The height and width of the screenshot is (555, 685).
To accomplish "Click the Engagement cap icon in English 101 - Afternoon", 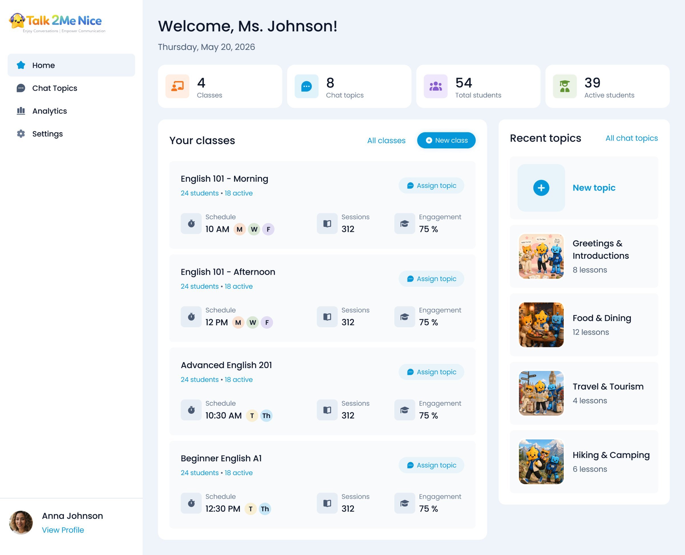I will pyautogui.click(x=404, y=317).
